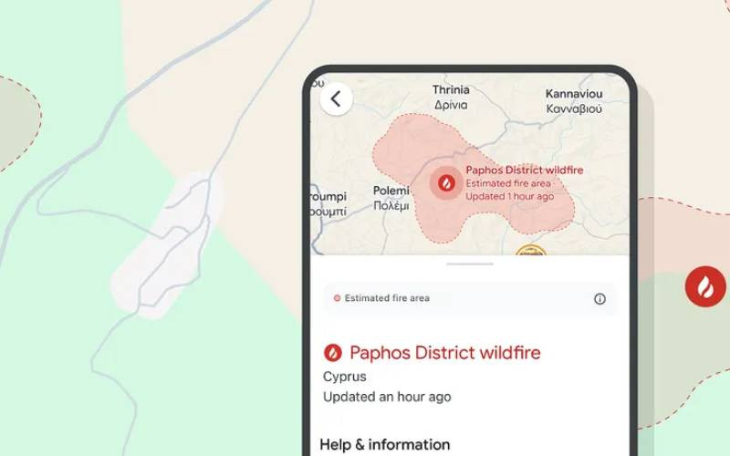Screen dimensions: 730x456
Task: Open the Estimated fire area legend bar
Action: (x=470, y=299)
